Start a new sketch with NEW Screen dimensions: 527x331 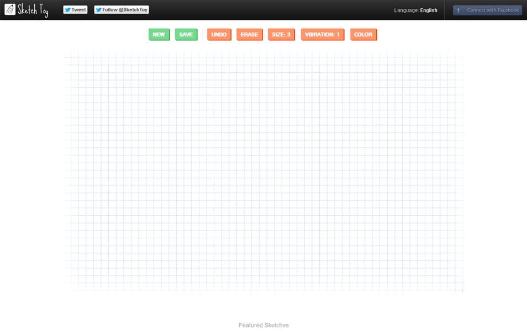pos(159,34)
